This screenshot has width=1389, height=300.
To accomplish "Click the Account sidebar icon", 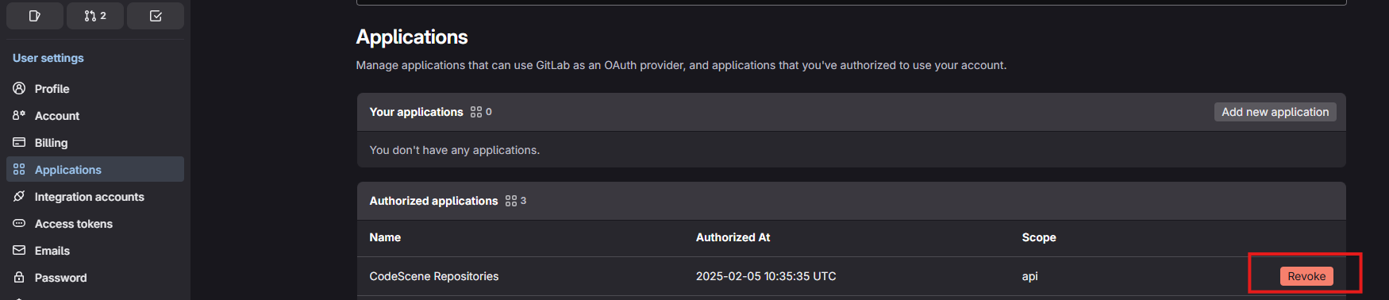I will click(x=19, y=115).
